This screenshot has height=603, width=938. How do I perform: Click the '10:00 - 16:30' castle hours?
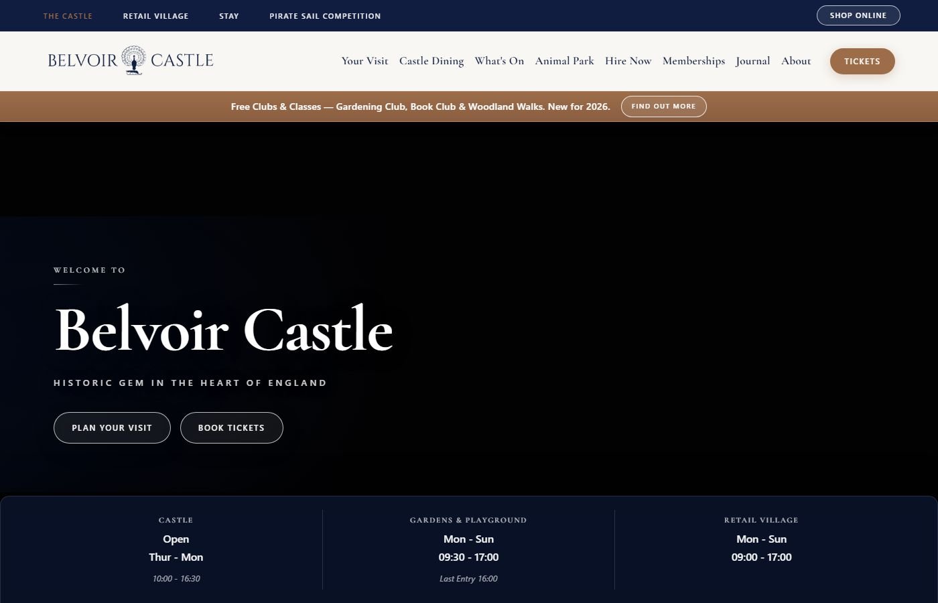pyautogui.click(x=176, y=579)
